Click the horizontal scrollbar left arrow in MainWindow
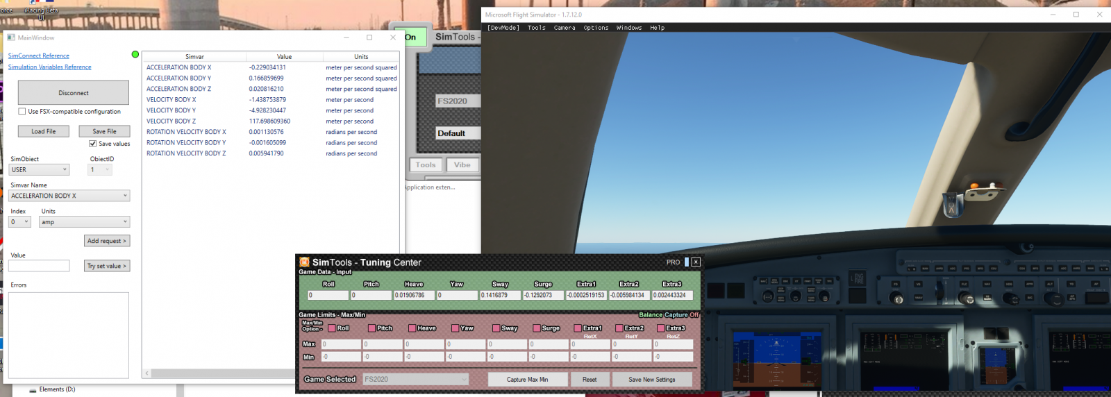 click(x=147, y=373)
